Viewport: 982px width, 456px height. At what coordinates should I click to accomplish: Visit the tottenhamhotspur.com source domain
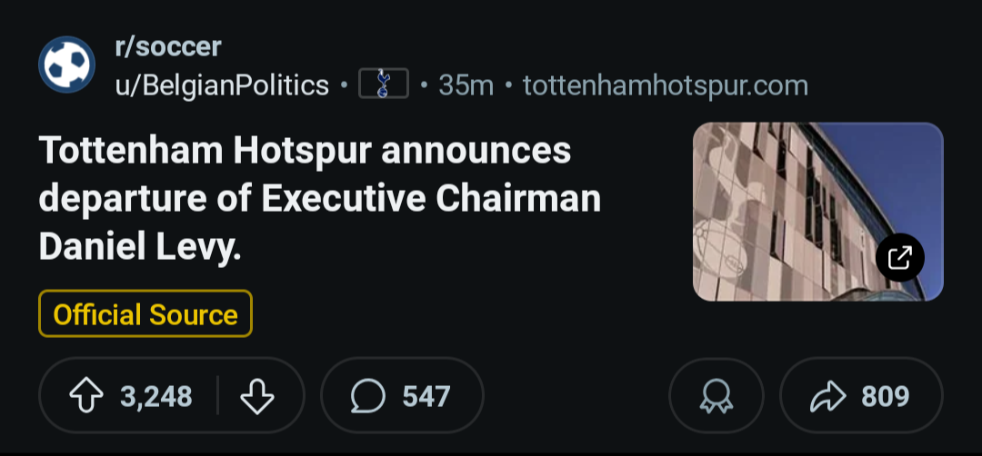coord(665,85)
